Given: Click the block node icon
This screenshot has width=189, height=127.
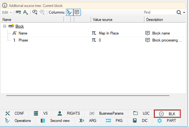Looking at the screenshot, I should (x=11, y=26).
